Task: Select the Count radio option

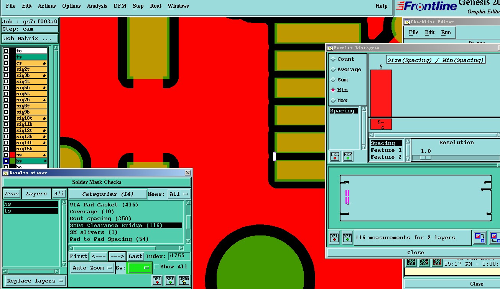Action: coord(333,59)
